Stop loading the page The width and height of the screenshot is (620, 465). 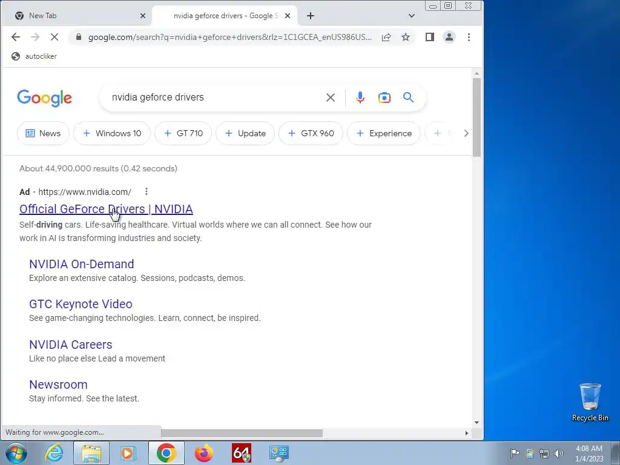click(x=54, y=37)
